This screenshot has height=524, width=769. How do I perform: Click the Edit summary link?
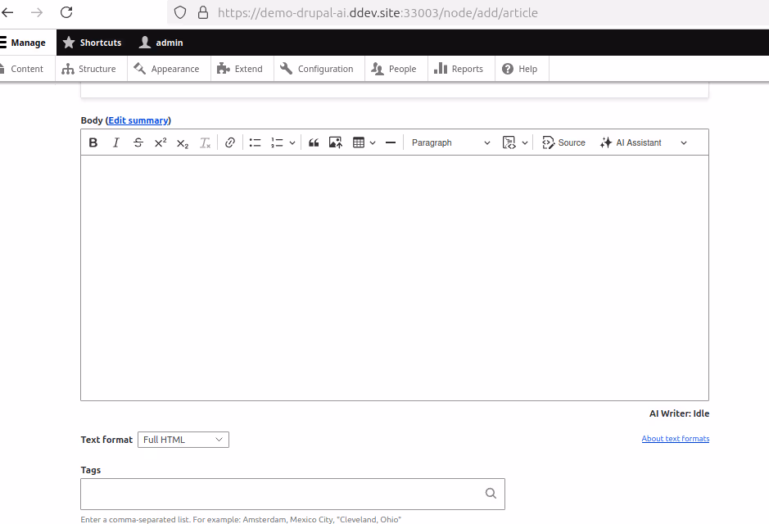click(x=138, y=120)
